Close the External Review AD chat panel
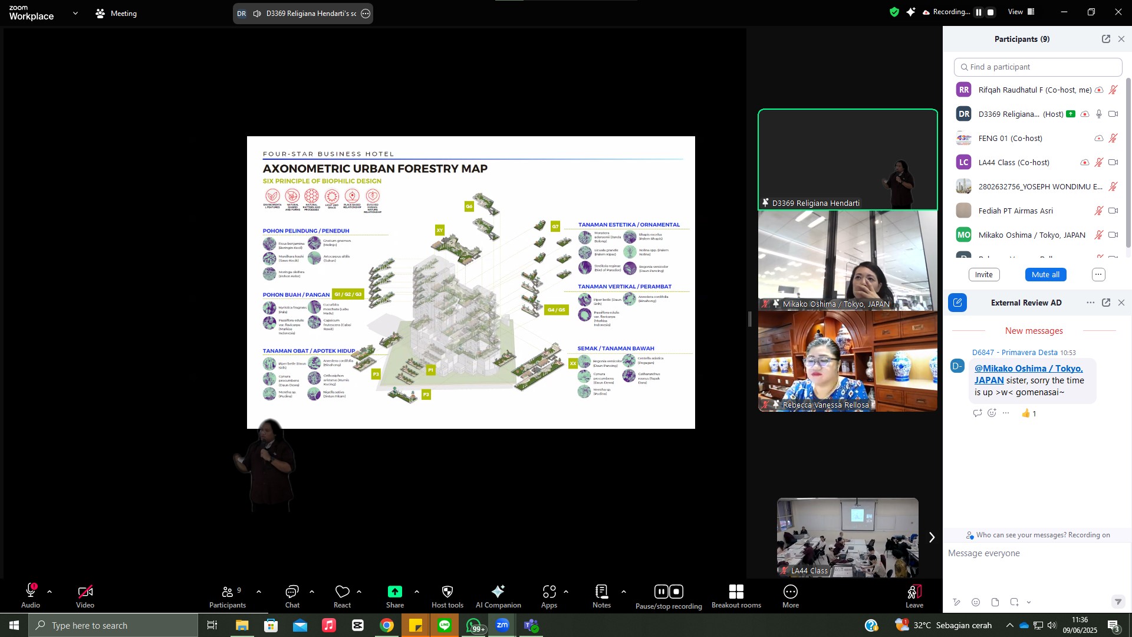1132x637 pixels. (x=1121, y=303)
